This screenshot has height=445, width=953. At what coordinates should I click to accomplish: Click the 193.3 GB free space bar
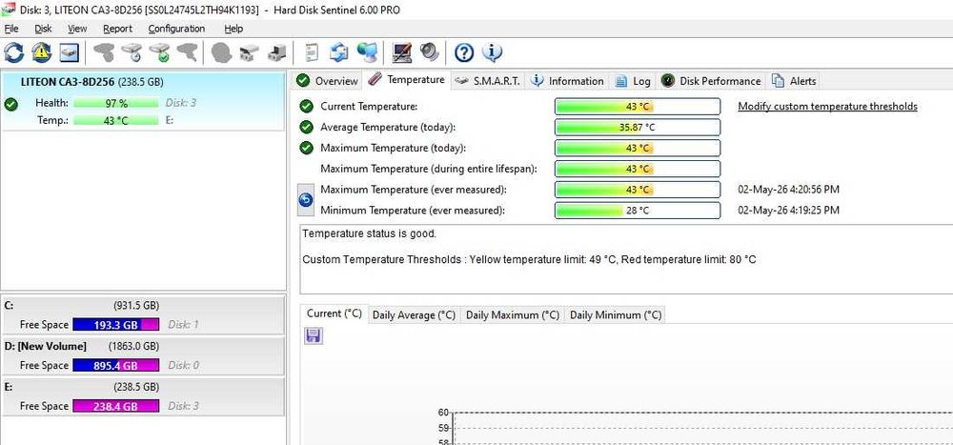[x=116, y=325]
